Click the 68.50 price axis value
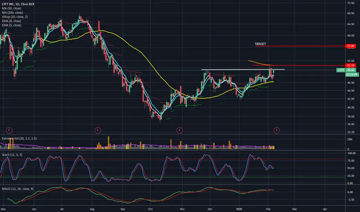 (x=351, y=13)
